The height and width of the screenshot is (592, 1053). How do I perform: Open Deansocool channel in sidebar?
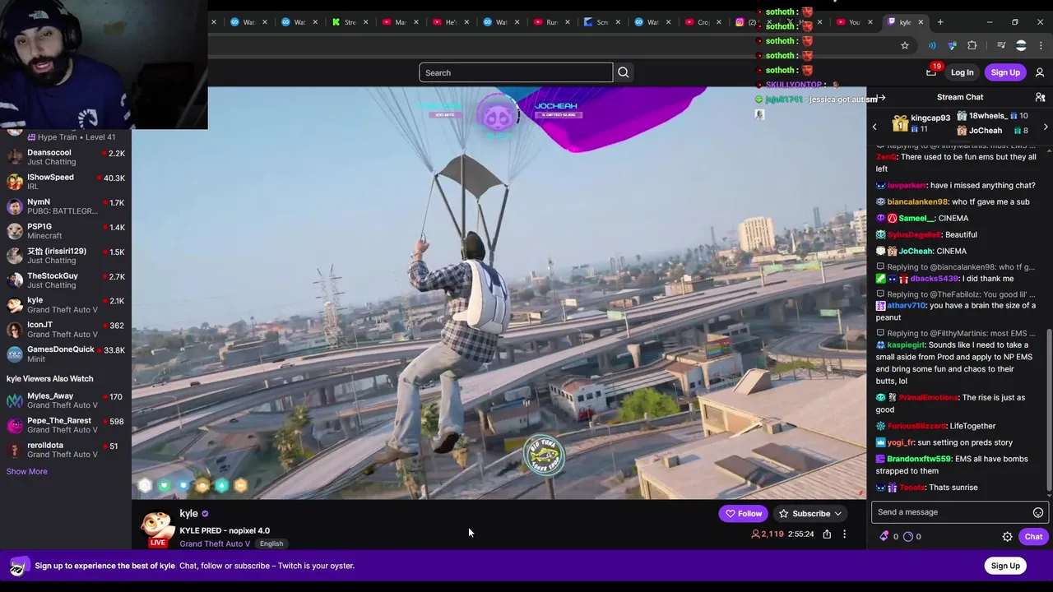click(66, 157)
